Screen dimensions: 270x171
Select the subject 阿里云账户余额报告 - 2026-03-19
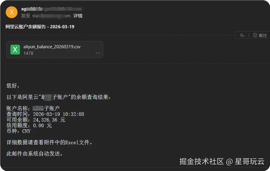(40, 27)
